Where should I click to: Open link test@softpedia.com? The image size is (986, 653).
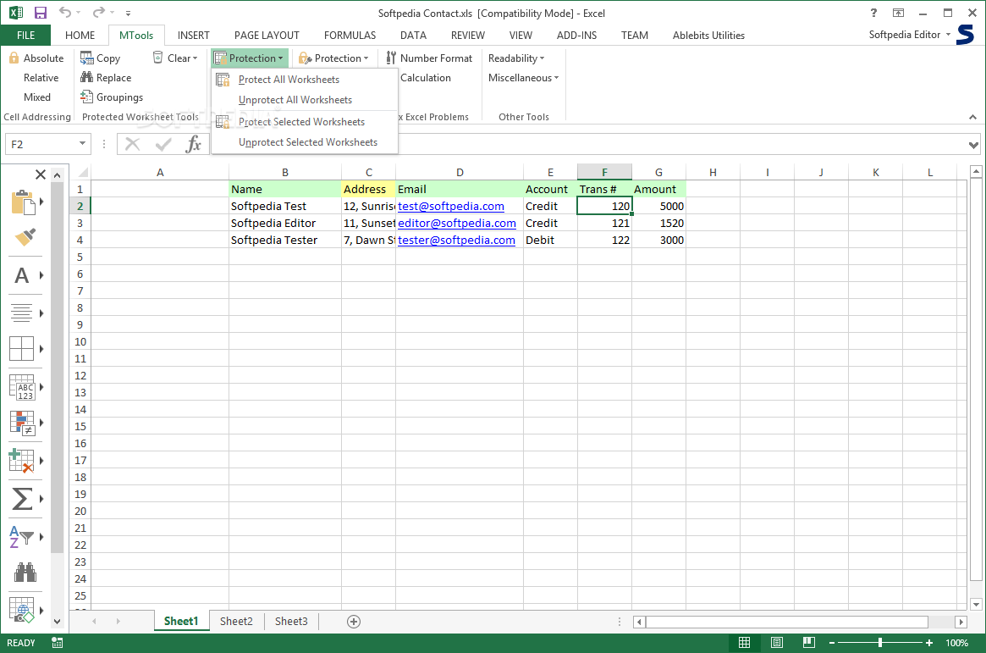[451, 207]
